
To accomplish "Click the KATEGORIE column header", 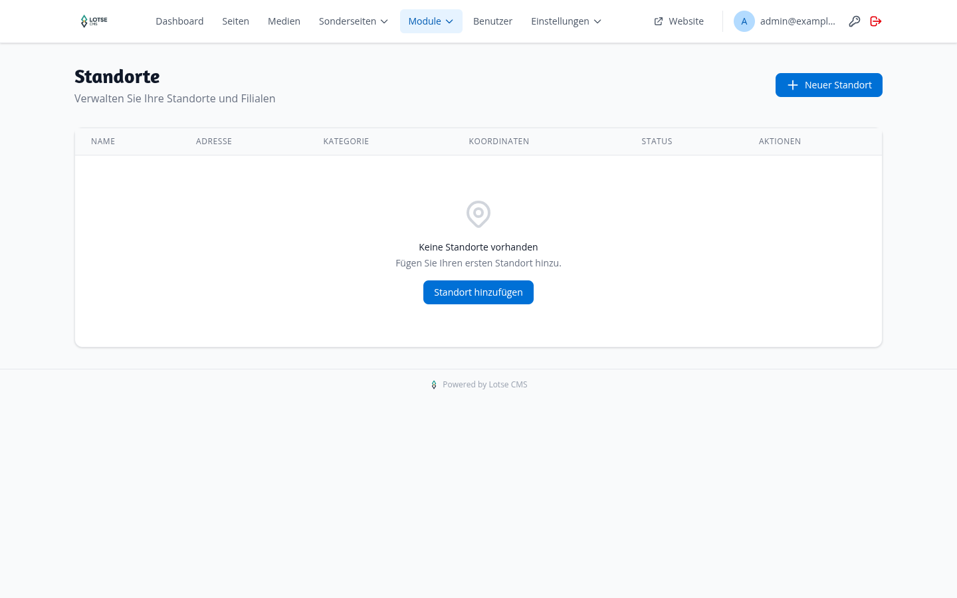I will coord(346,142).
